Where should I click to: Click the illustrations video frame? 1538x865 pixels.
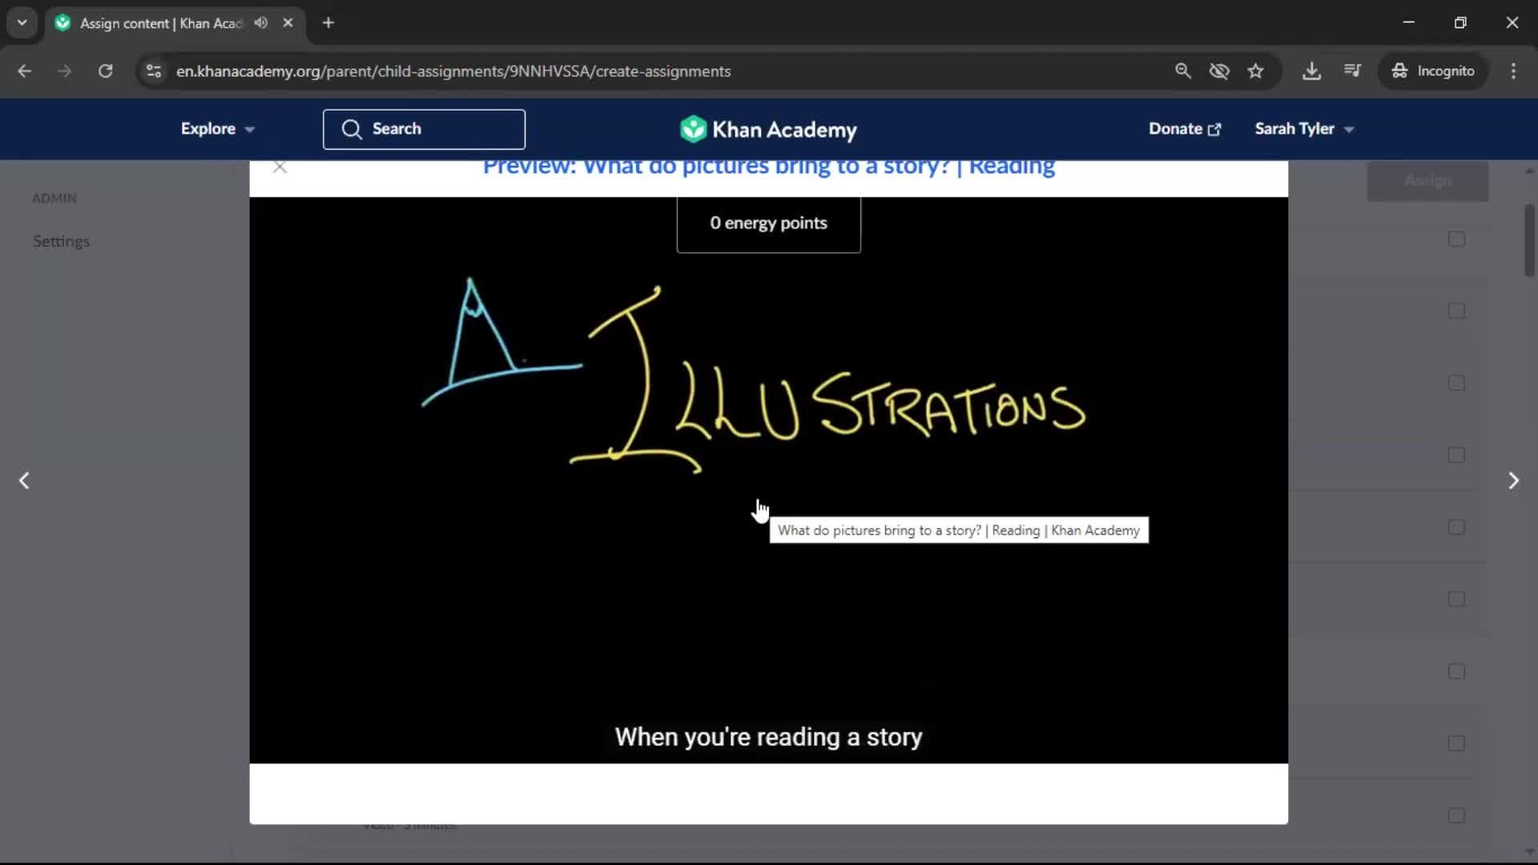(768, 480)
